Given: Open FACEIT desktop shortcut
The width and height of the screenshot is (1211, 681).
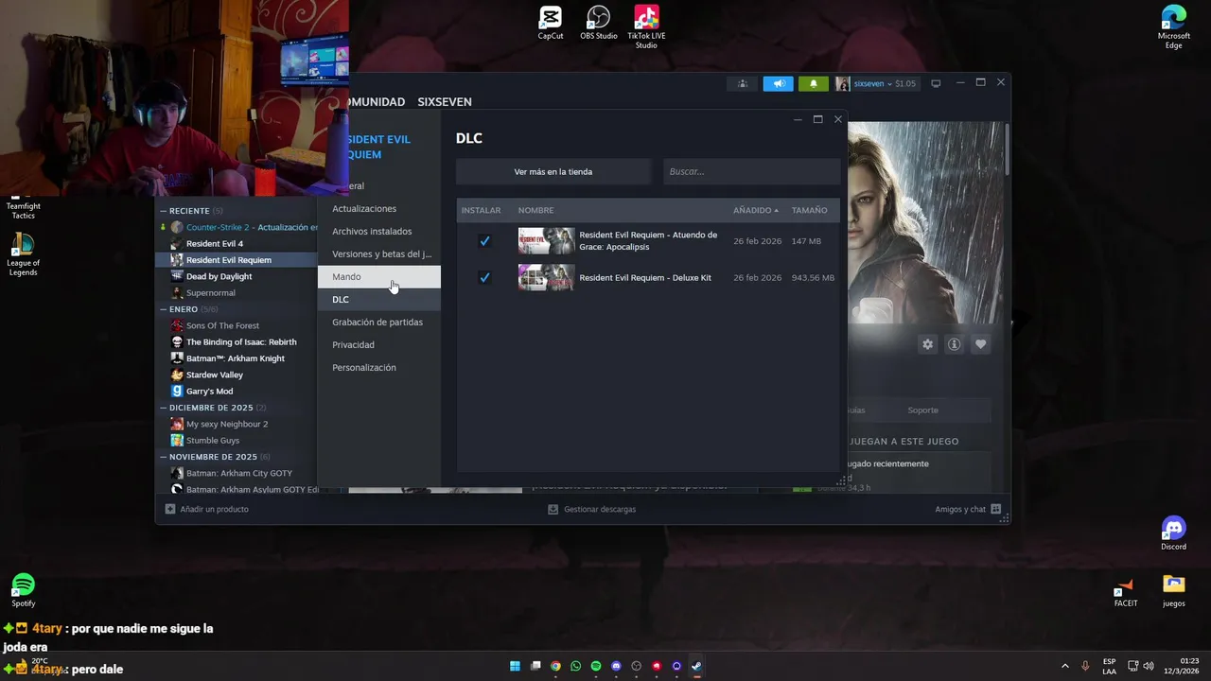Looking at the screenshot, I should click(1126, 591).
